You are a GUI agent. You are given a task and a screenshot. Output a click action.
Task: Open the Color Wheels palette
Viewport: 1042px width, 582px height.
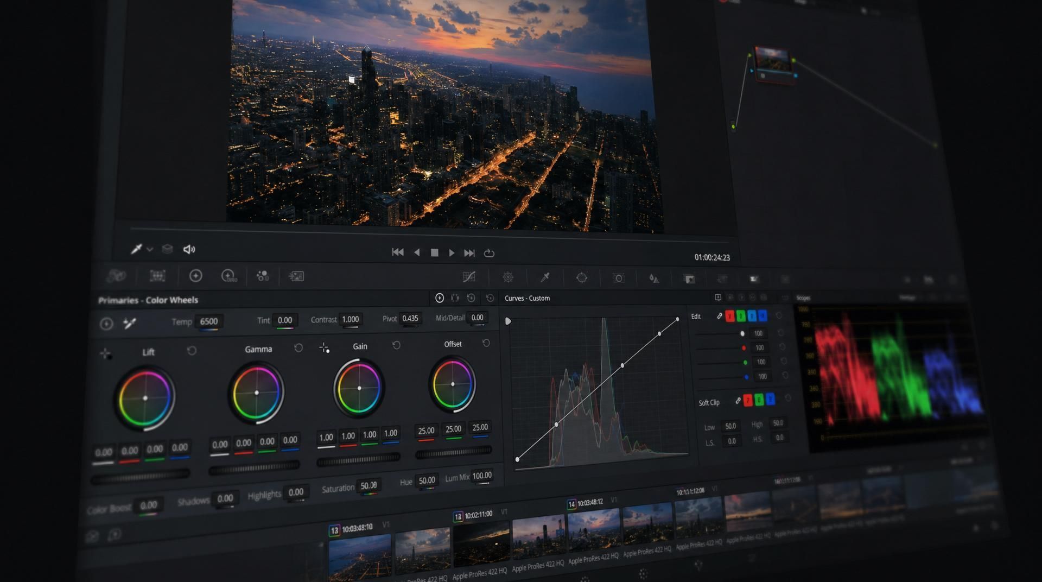195,276
